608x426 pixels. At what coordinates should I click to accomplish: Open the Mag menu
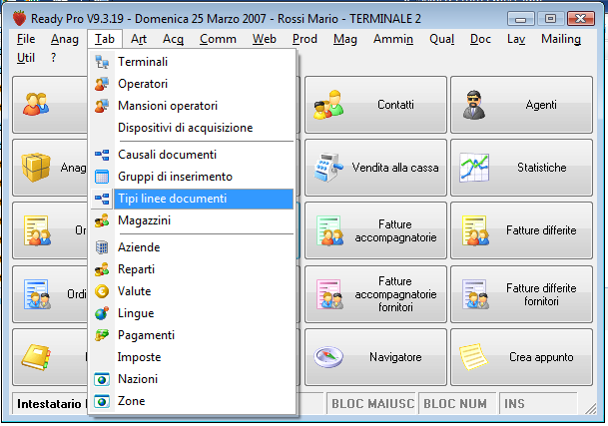(345, 39)
